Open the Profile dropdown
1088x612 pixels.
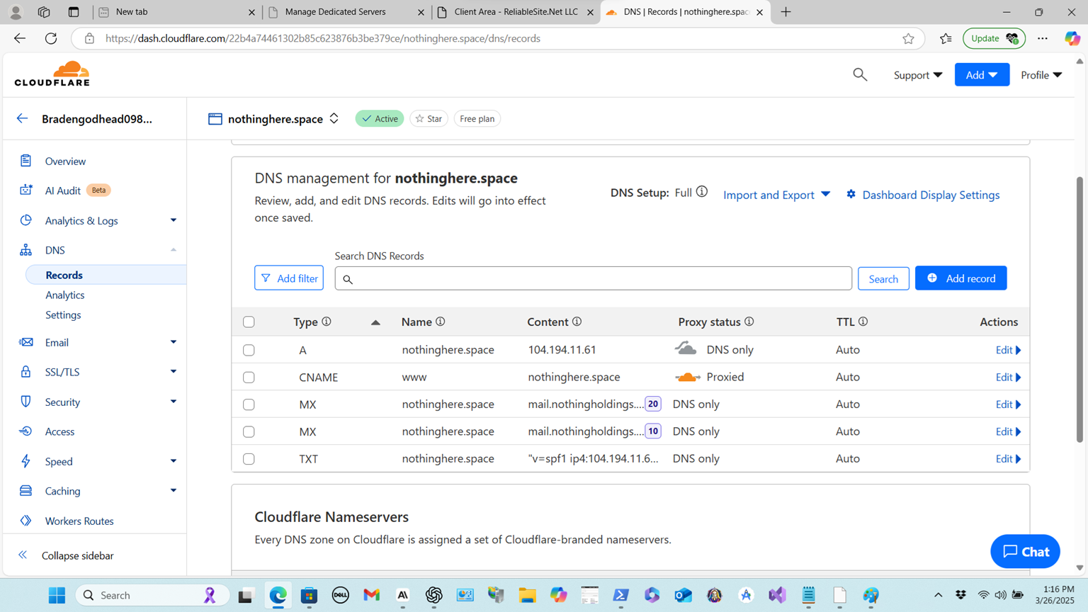pos(1041,74)
